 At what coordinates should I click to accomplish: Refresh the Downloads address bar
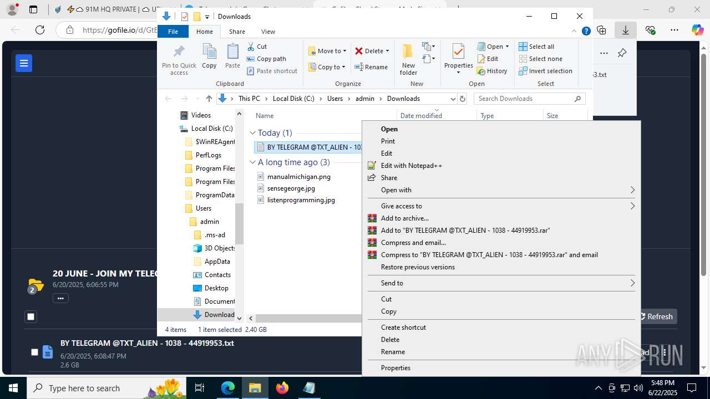[x=463, y=99]
